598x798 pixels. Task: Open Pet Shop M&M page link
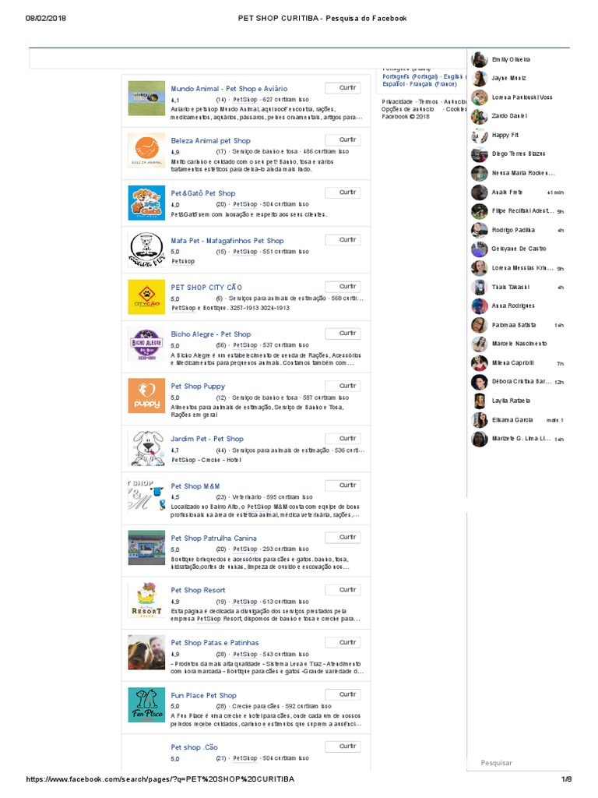tap(195, 486)
